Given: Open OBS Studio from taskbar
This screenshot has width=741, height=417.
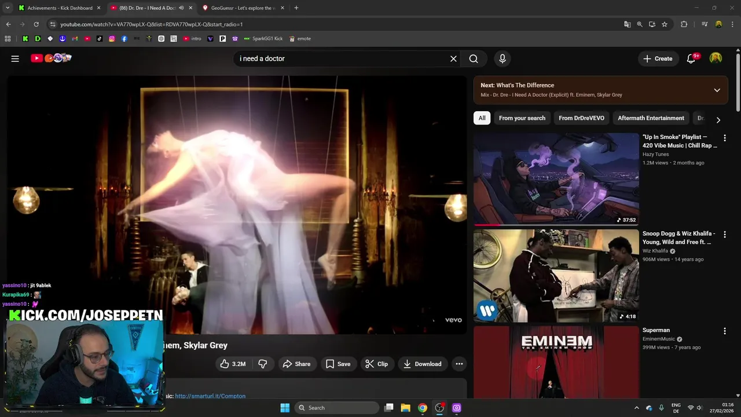Looking at the screenshot, I should [439, 408].
